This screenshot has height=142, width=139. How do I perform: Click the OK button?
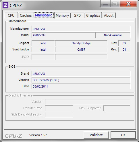tap(123, 135)
